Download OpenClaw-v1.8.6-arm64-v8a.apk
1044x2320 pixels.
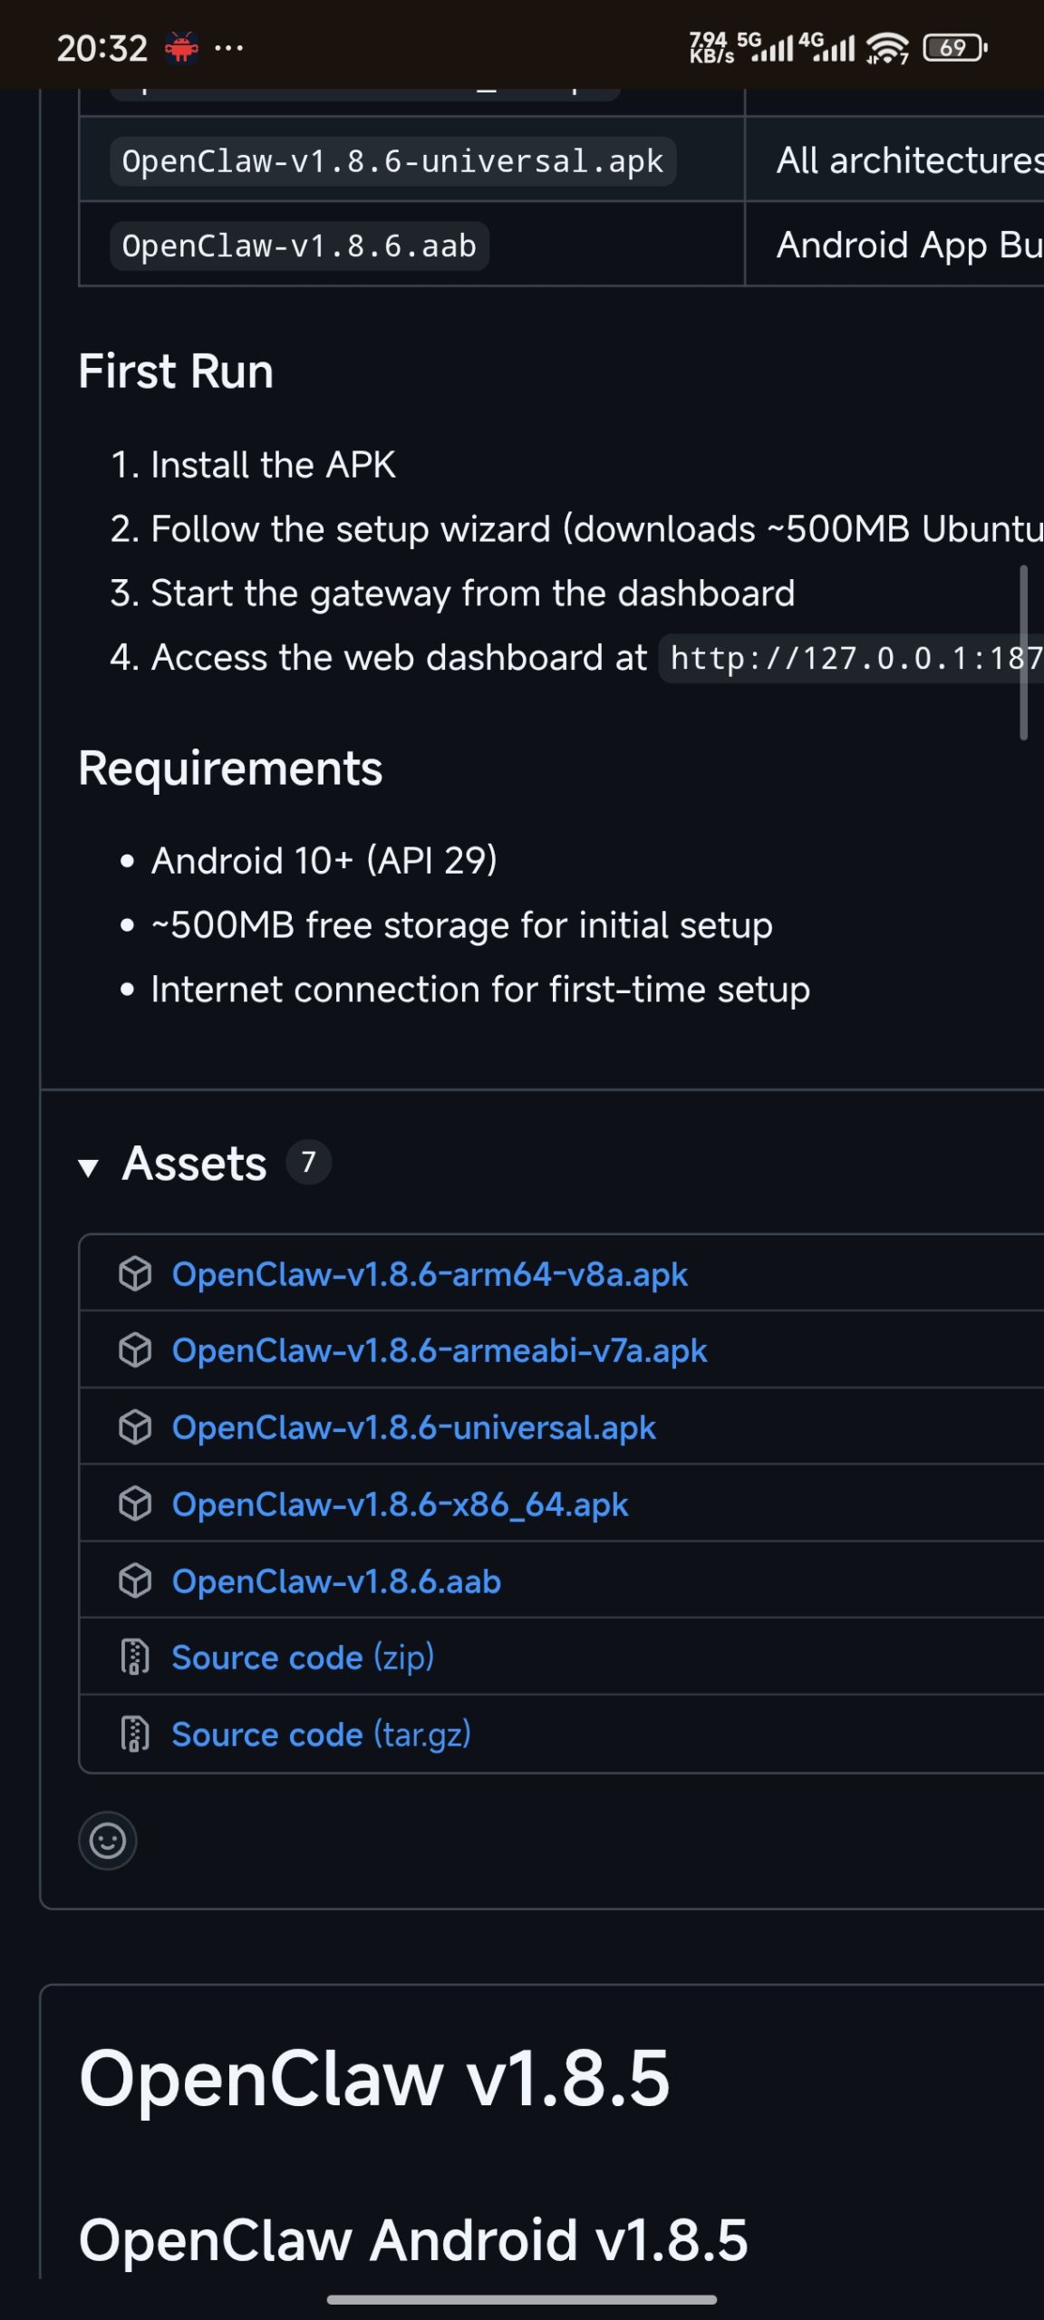pyautogui.click(x=430, y=1273)
